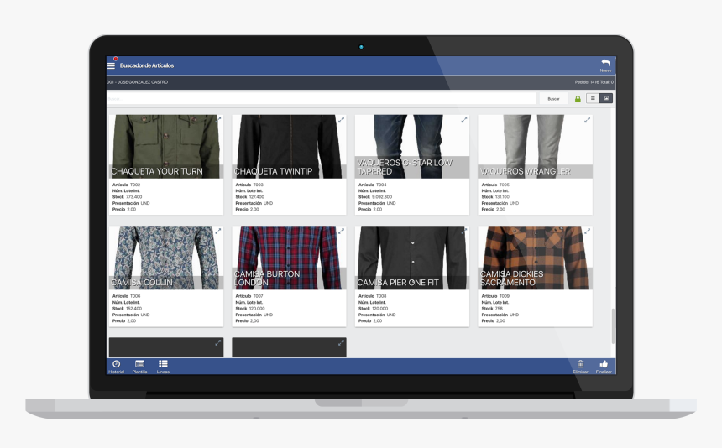Click the article search input field
Viewport: 722px width, 448px height.
pos(322,99)
